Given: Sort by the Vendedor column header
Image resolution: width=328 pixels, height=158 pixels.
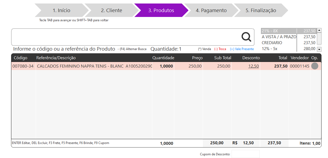Looking at the screenshot, I should [299, 58].
